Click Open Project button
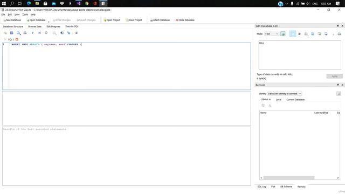The height and width of the screenshot is (194, 345). pyautogui.click(x=112, y=20)
